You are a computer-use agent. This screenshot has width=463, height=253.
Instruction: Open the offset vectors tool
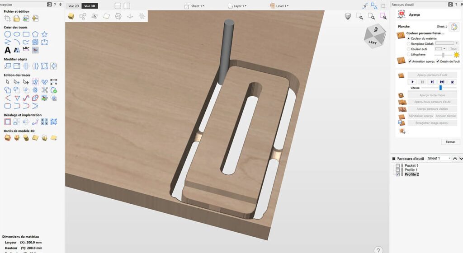pos(7,122)
